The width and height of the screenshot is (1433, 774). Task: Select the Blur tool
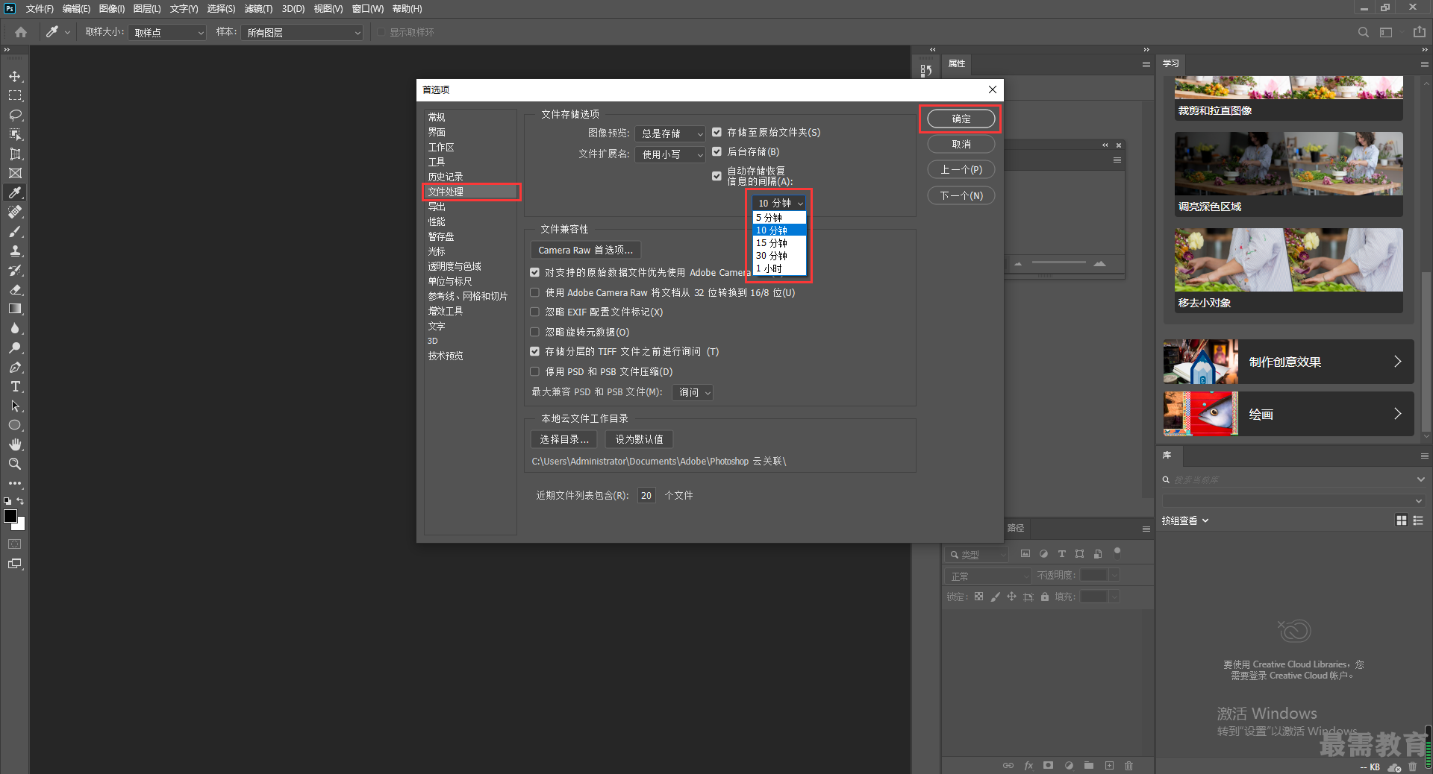click(x=15, y=329)
